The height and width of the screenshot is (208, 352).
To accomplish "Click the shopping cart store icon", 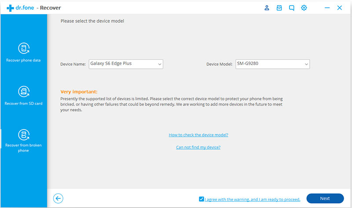I will (279, 8).
